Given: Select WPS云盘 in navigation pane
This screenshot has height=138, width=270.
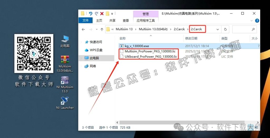Looking at the screenshot, I should pos(96,50).
